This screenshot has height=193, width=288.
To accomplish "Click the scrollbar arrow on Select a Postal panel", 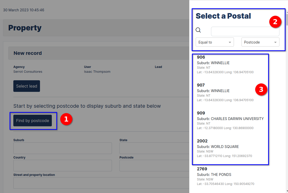I will pyautogui.click(x=286, y=11).
